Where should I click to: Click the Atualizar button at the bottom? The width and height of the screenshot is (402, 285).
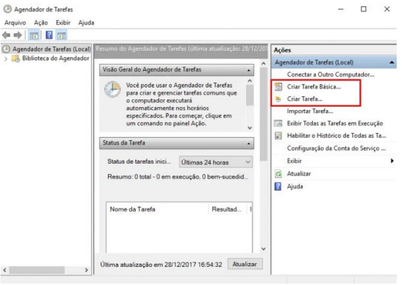tap(245, 264)
